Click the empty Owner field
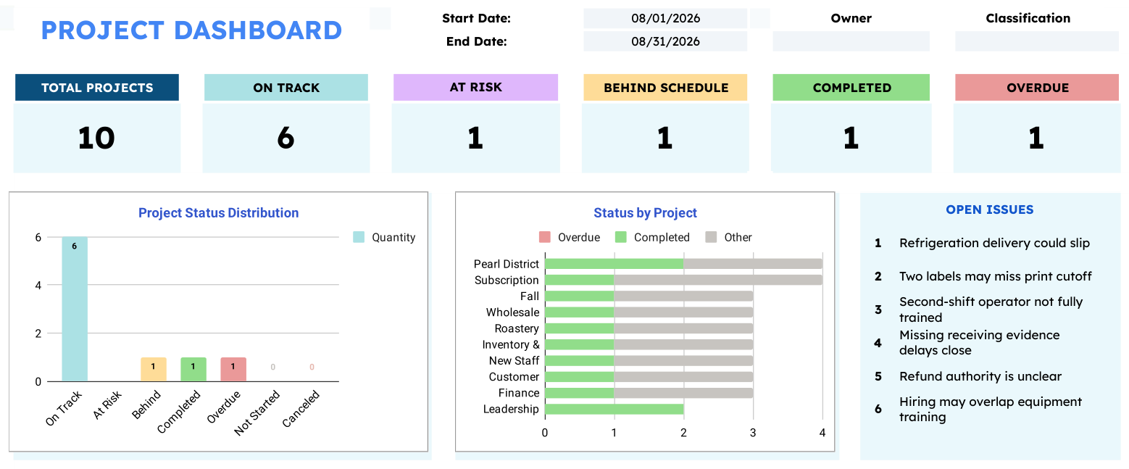The width and height of the screenshot is (1129, 469). click(851, 41)
